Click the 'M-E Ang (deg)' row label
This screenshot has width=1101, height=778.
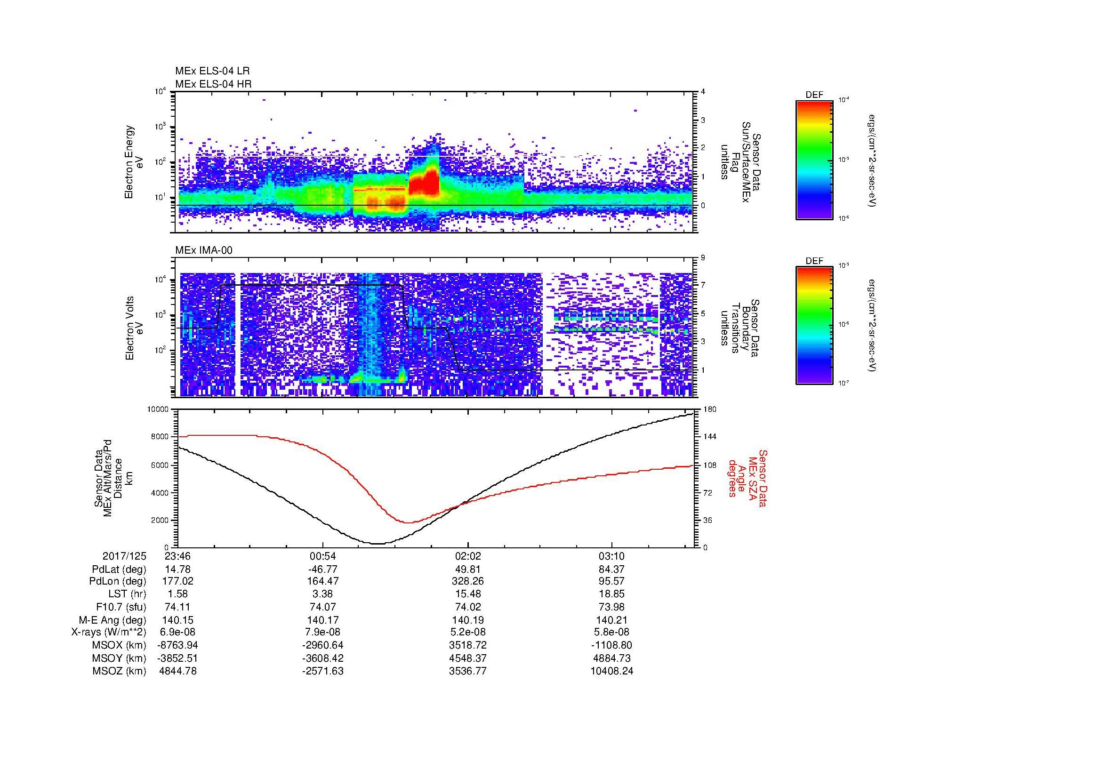tap(112, 620)
